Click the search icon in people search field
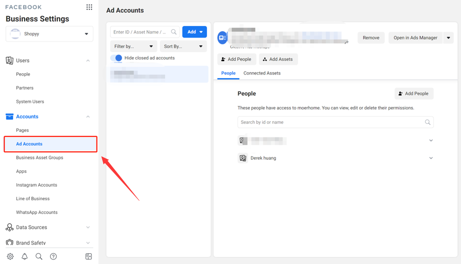This screenshot has height=264, width=461. [428, 122]
